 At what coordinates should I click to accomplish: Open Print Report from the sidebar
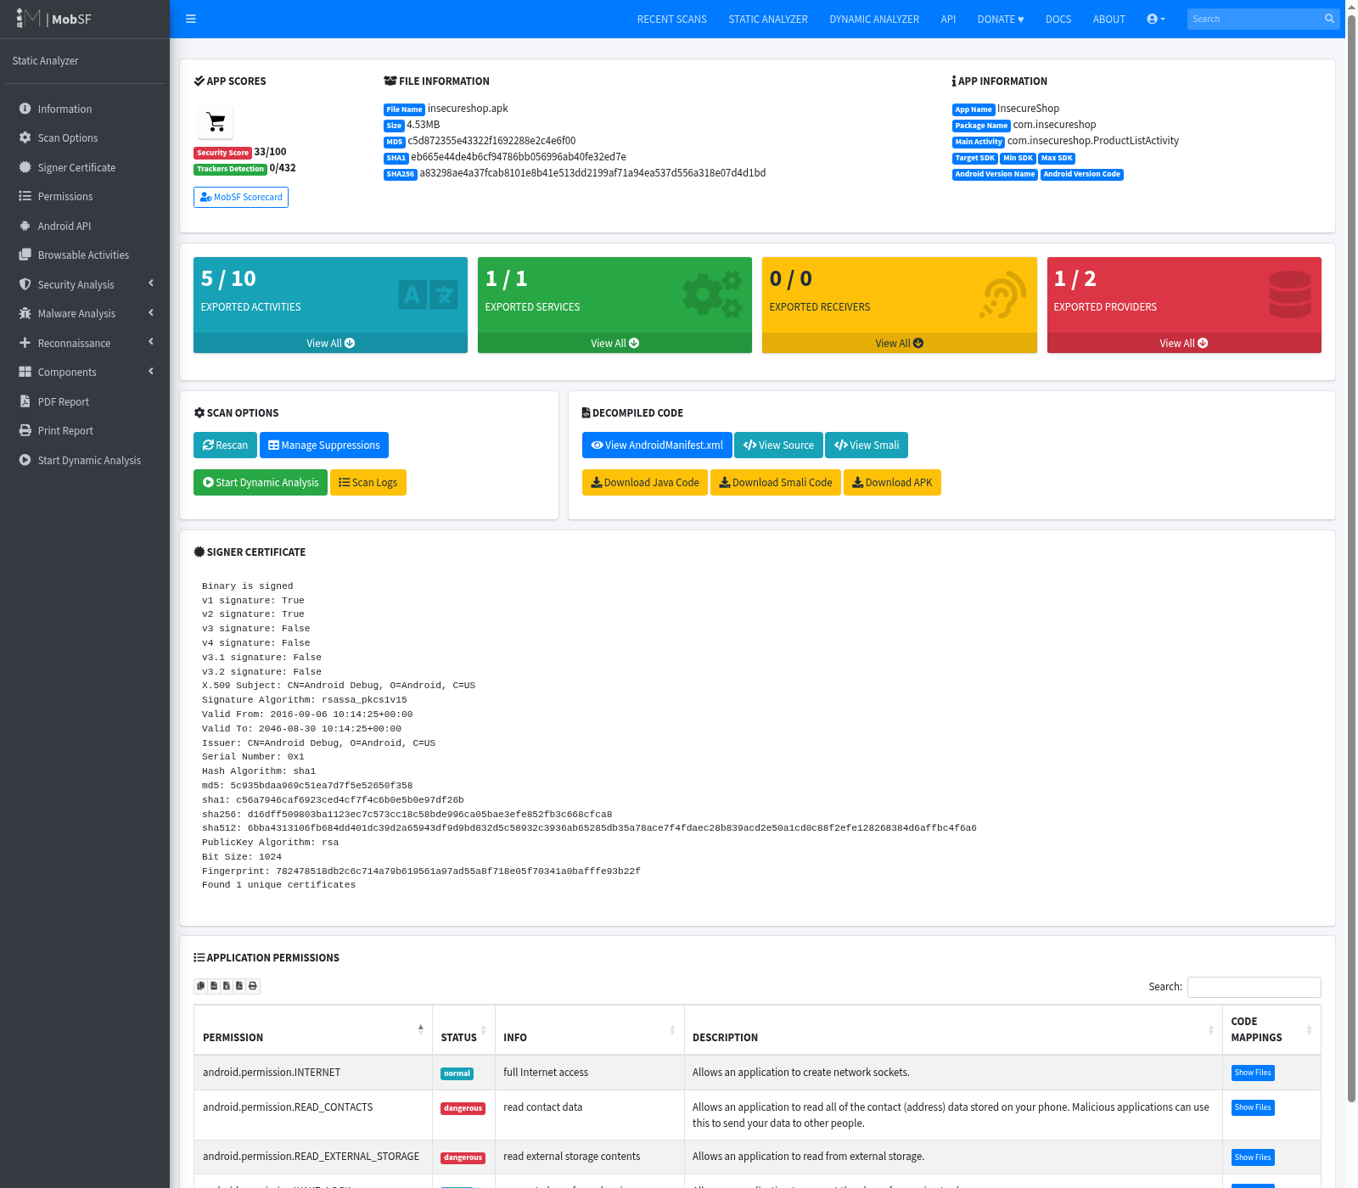click(x=85, y=430)
